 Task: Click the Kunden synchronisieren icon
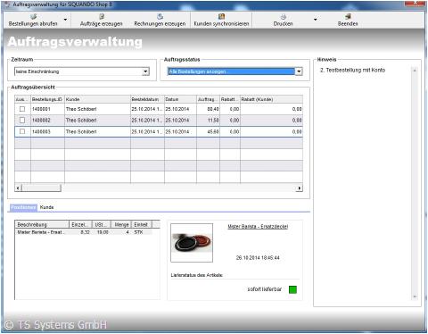point(221,16)
